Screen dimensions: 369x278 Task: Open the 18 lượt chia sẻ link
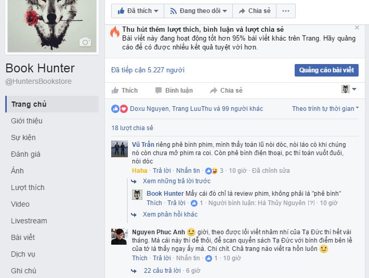(132, 128)
